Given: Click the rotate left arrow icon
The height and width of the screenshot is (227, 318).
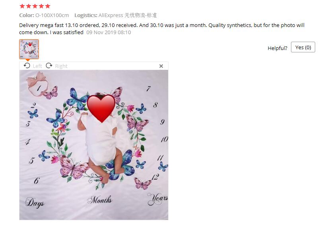Looking at the screenshot, I should (x=27, y=65).
